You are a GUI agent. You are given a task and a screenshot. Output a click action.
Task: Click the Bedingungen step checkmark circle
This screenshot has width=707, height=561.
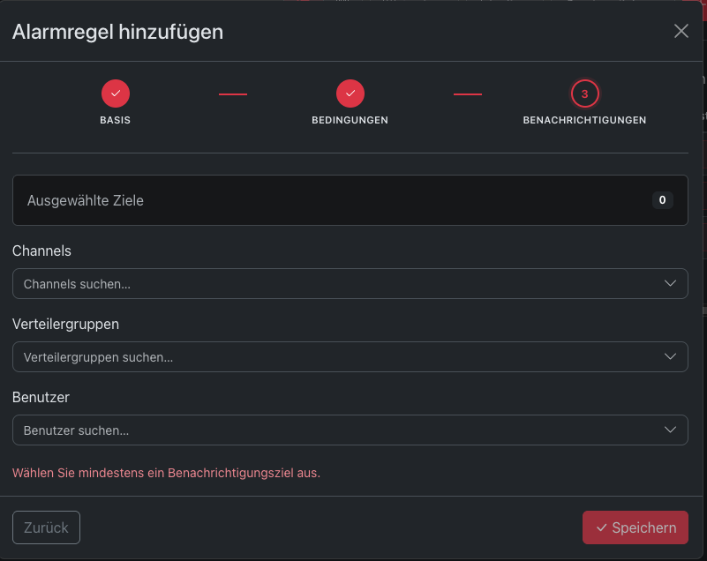tap(350, 93)
